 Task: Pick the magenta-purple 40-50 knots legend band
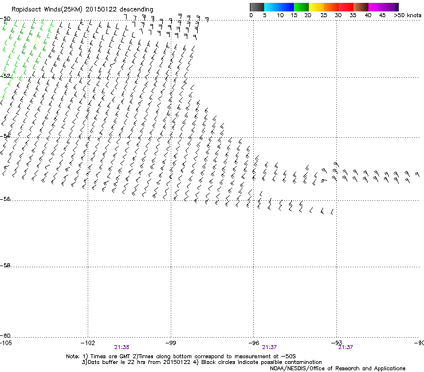pyautogui.click(x=383, y=7)
